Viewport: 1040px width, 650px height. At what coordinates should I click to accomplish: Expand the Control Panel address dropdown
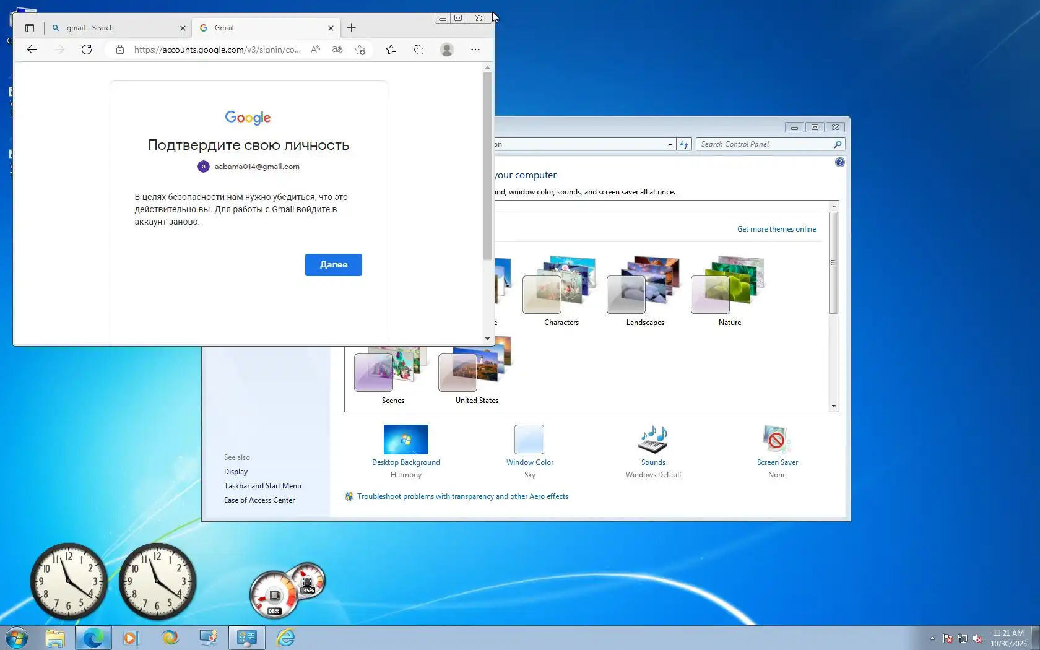(670, 144)
